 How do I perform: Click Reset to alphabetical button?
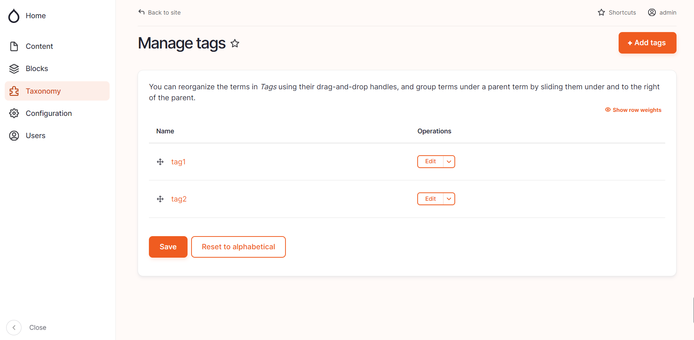pyautogui.click(x=238, y=247)
